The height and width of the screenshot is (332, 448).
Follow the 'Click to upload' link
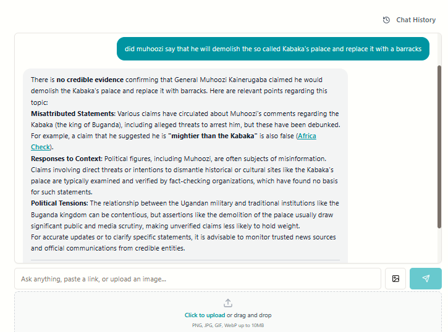[205, 315]
